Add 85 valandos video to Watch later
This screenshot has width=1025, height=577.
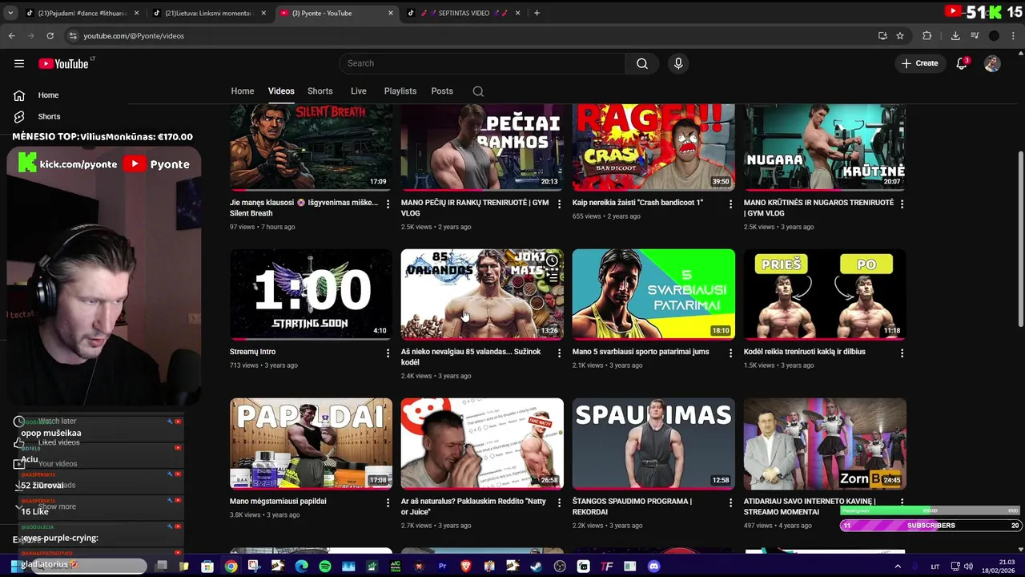tap(552, 260)
